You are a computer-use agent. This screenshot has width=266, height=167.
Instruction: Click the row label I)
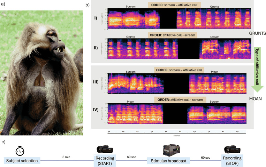96,18
